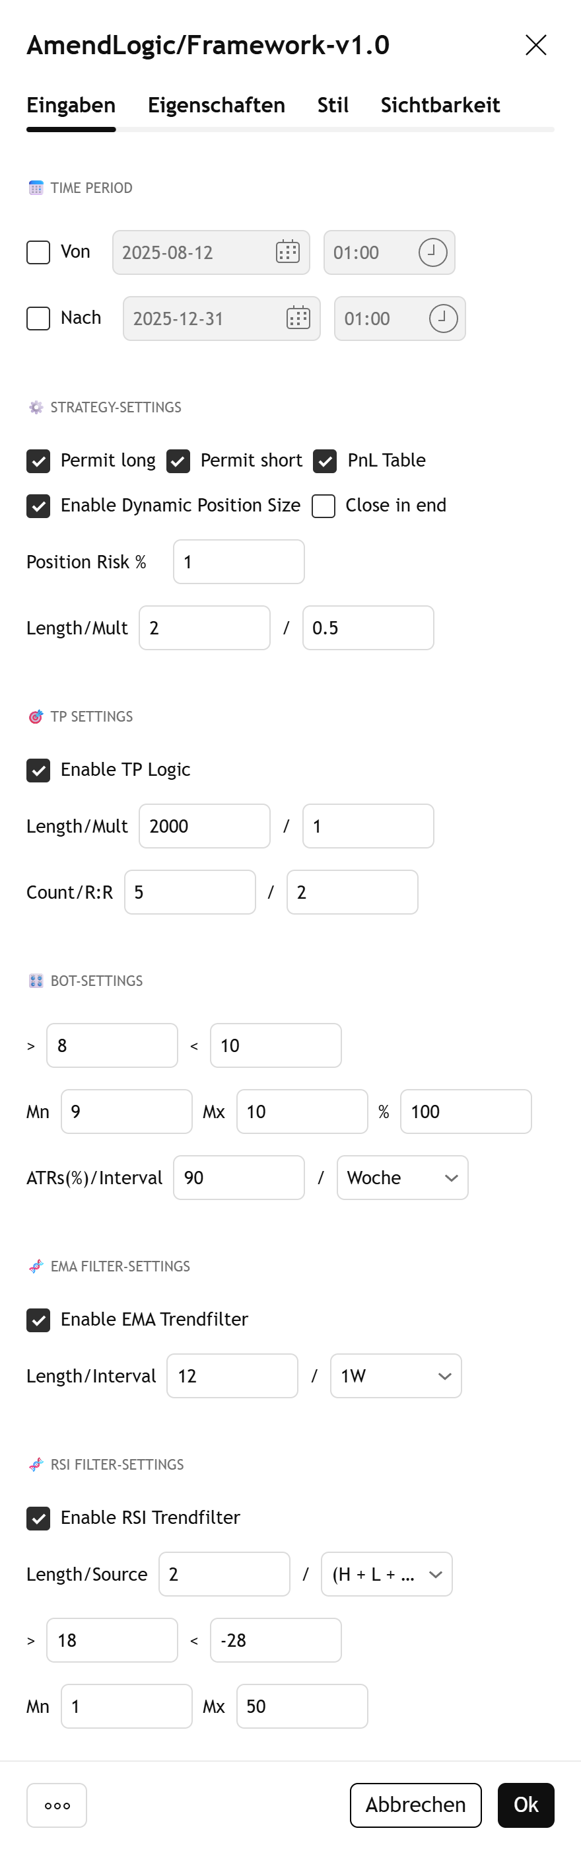Open the three-dots more options menu
The width and height of the screenshot is (581, 1849).
[57, 1805]
